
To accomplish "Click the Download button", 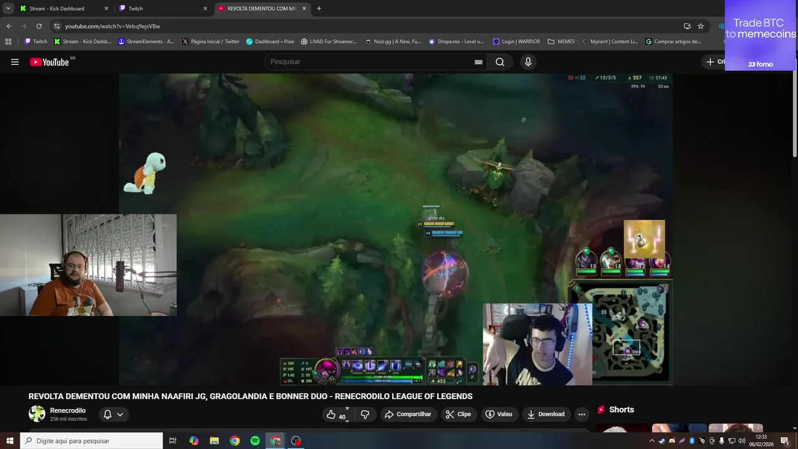I will coord(546,414).
